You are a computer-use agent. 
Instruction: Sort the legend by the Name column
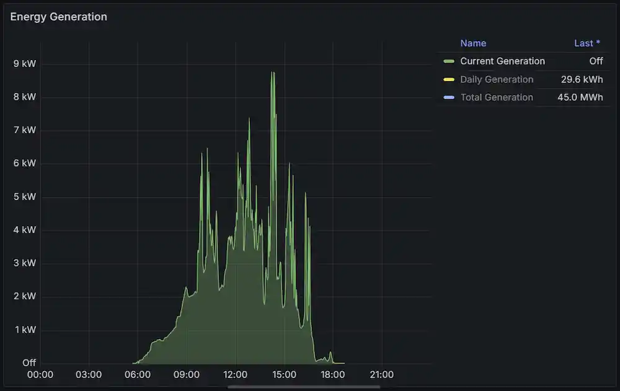[x=473, y=43]
